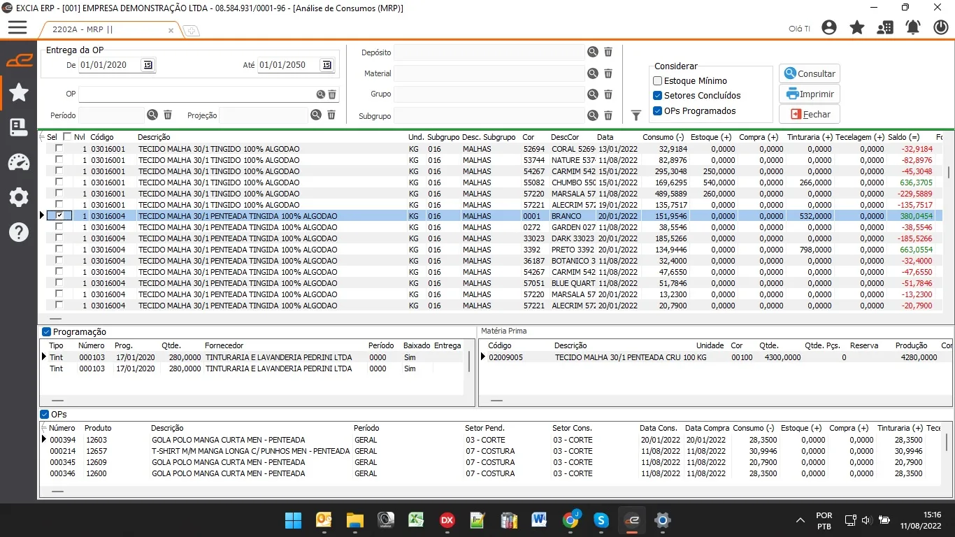Click the Imprimir button
This screenshot has width=955, height=537.
810,94
